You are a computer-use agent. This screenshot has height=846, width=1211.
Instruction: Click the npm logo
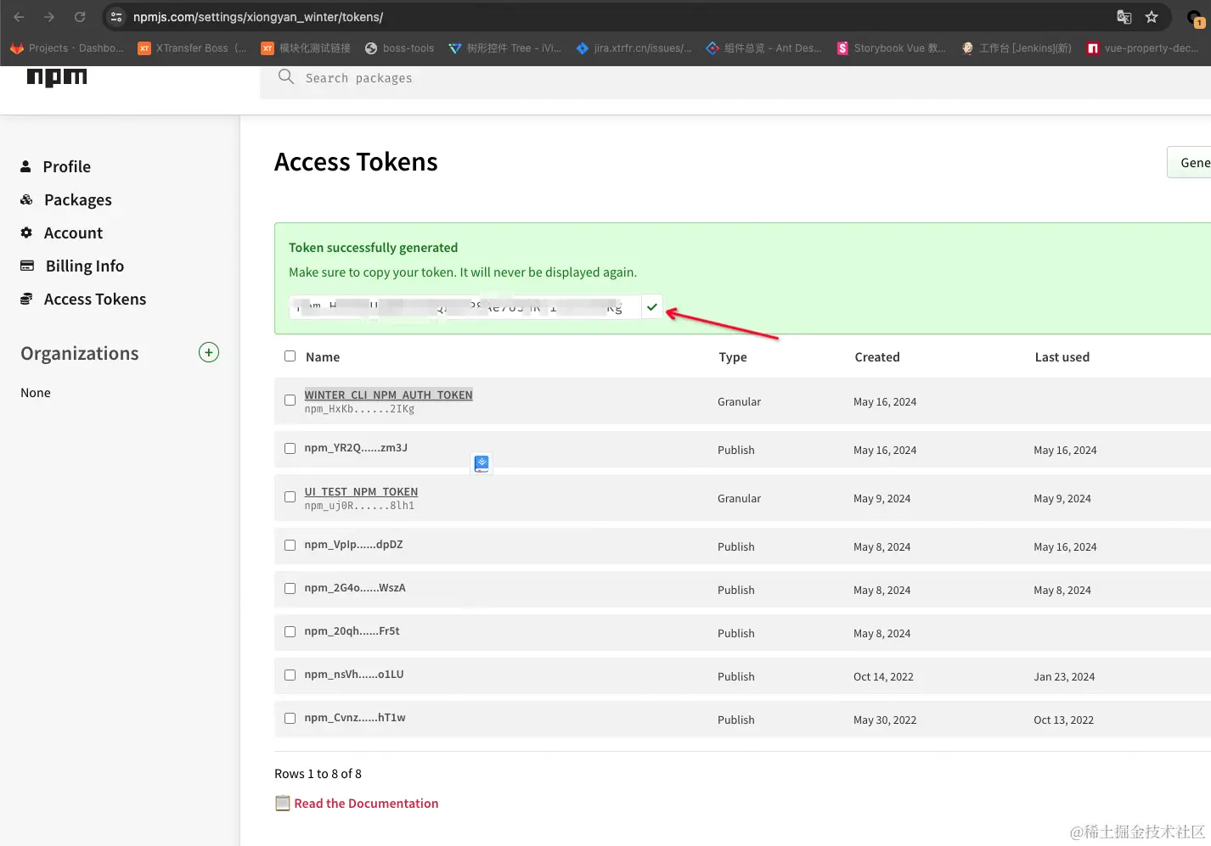57,77
